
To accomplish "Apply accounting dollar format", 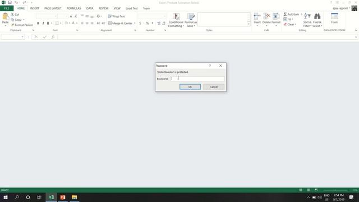I will [x=140, y=23].
